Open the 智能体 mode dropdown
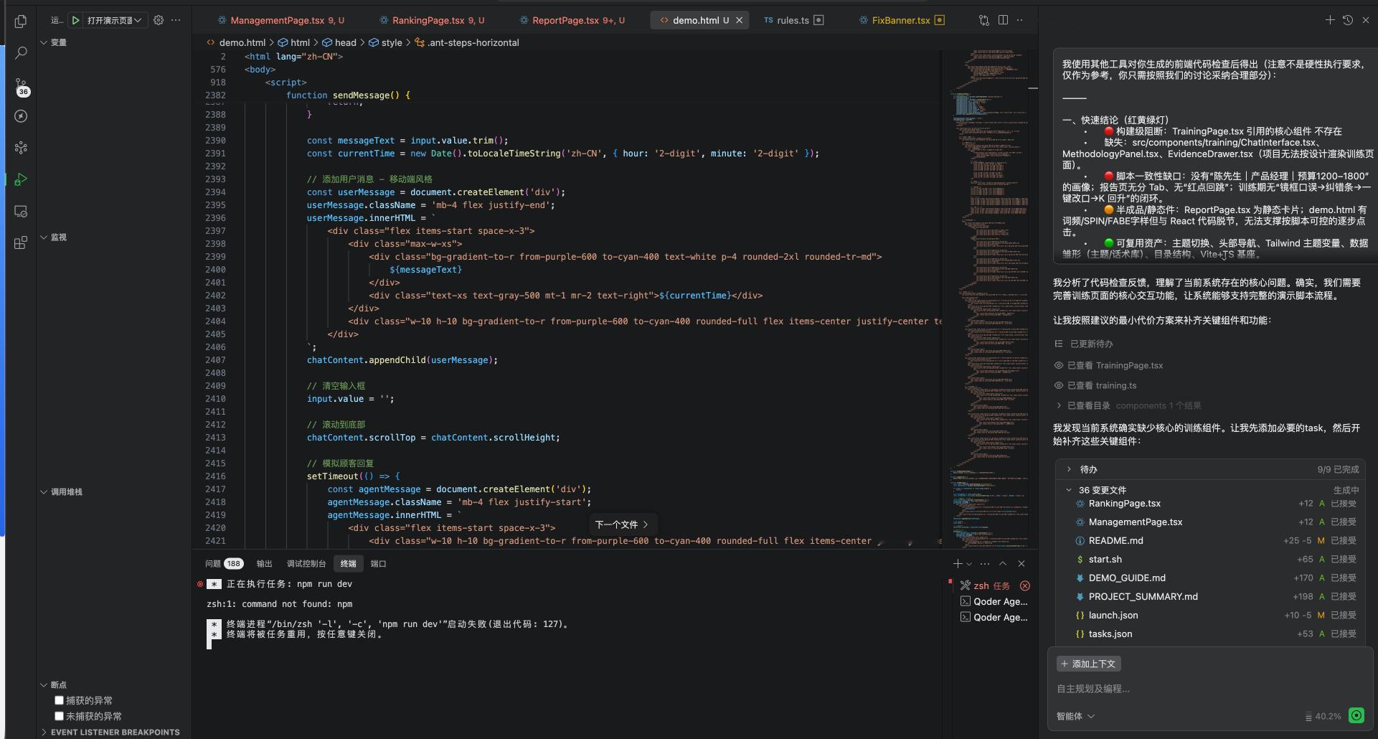Viewport: 1378px width, 739px height. pos(1075,716)
